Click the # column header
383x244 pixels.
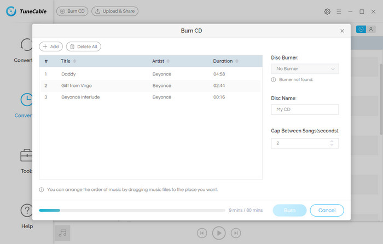click(46, 61)
